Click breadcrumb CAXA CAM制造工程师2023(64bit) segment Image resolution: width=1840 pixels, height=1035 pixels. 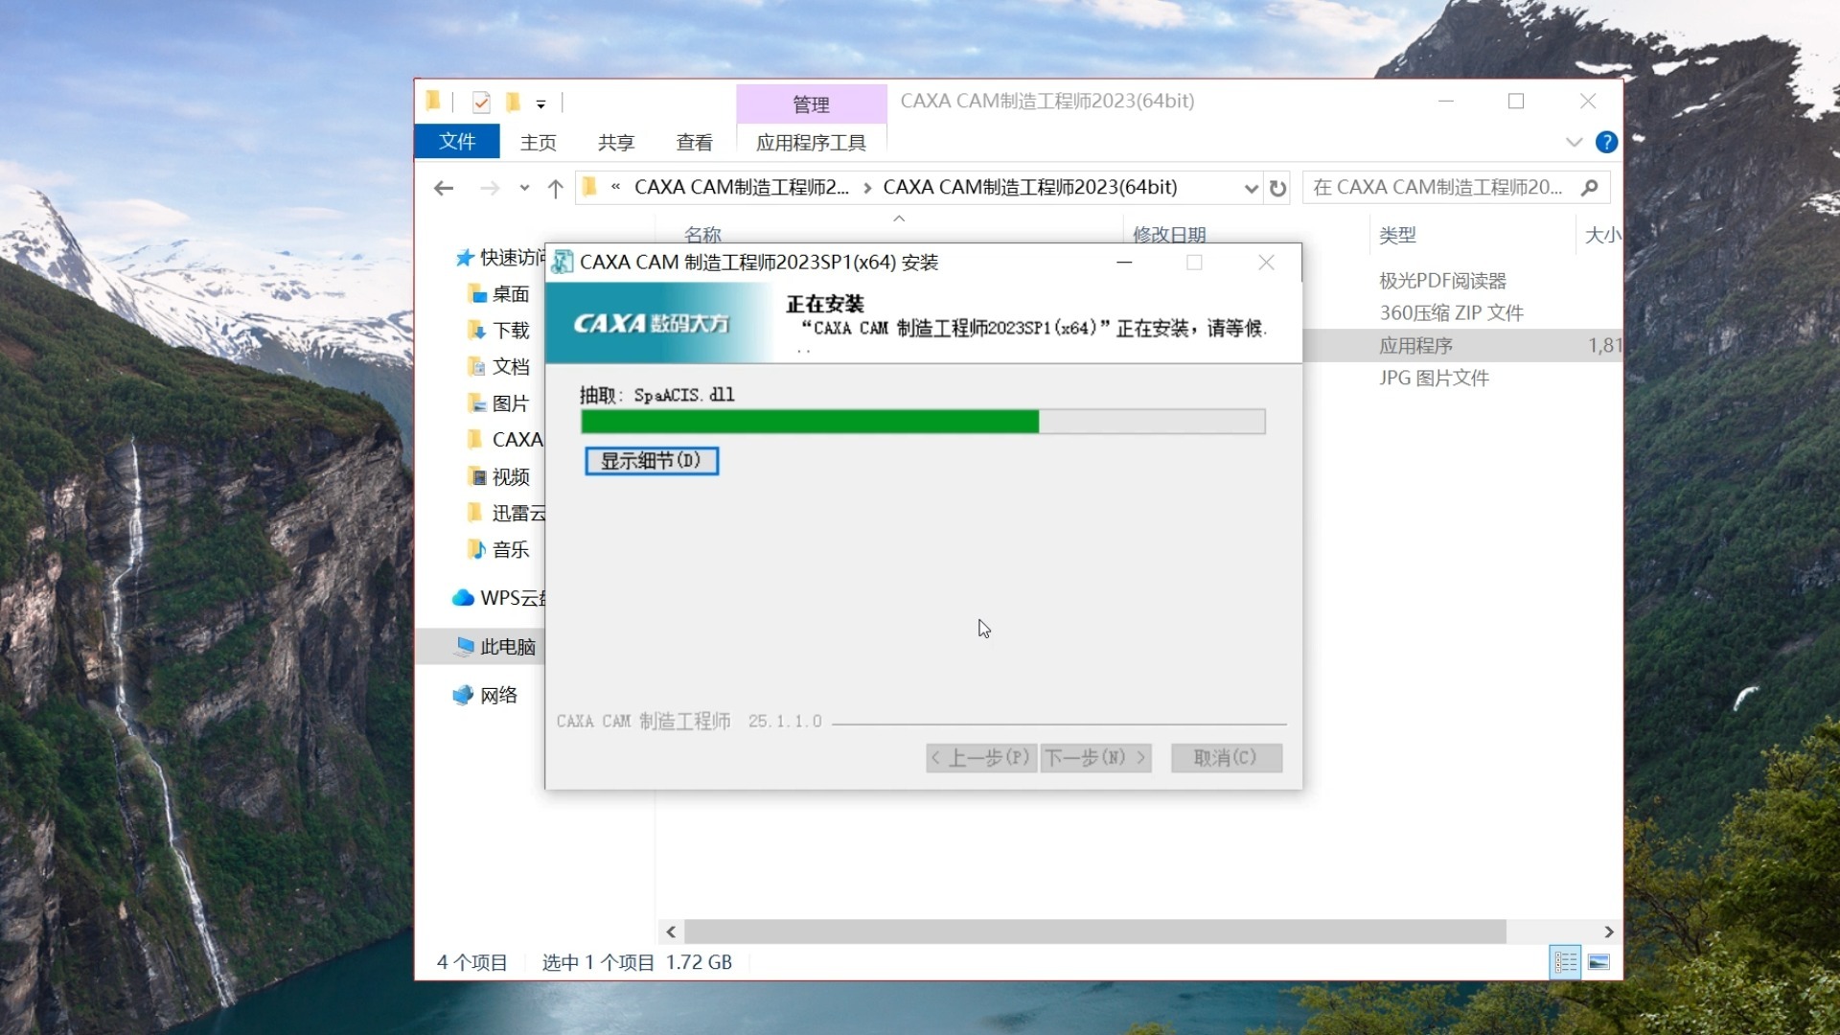1030,188
